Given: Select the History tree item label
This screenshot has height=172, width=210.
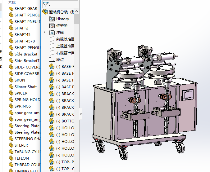Looking at the screenshot, I should tap(62, 19).
